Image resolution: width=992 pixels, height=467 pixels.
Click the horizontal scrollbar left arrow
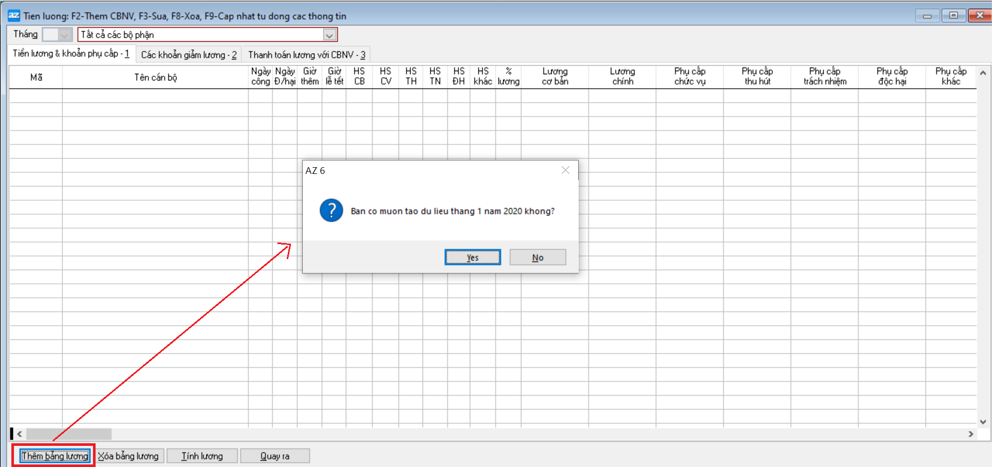[x=20, y=434]
